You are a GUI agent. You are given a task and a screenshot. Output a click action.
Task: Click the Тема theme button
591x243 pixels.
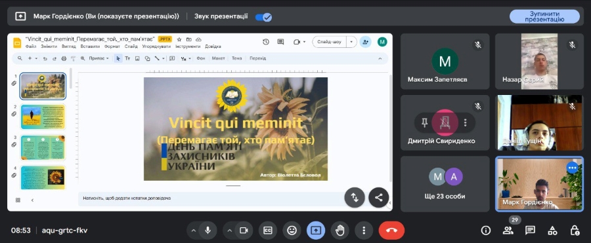(236, 58)
